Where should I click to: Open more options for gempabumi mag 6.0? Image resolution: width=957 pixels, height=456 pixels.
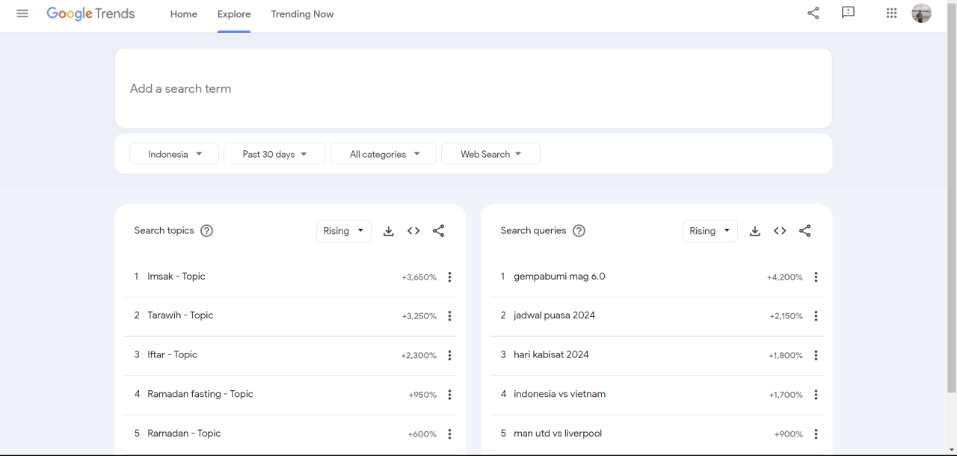click(816, 277)
